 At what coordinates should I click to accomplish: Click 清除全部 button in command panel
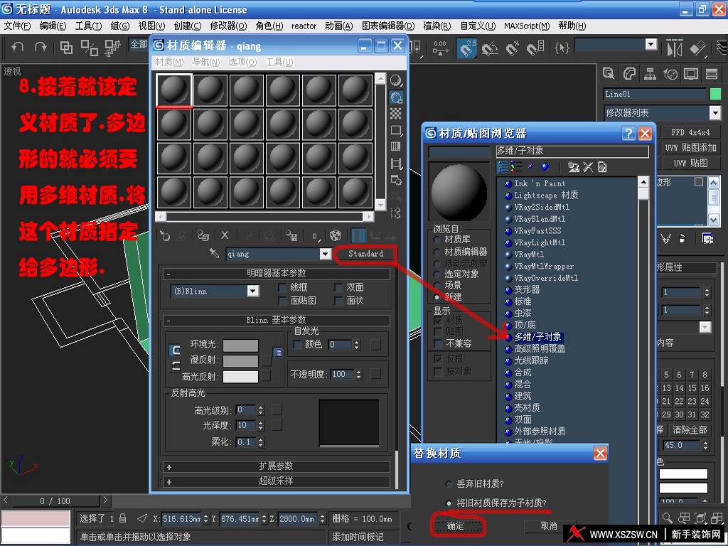(690, 429)
